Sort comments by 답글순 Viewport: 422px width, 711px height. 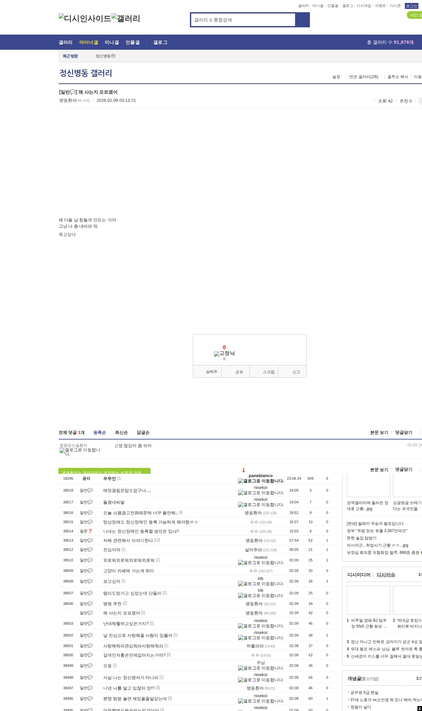tap(143, 433)
